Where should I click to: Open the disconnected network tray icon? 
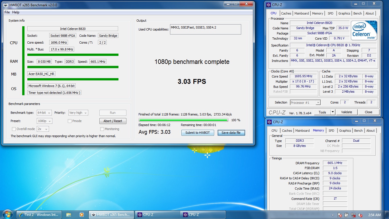click(x=353, y=215)
